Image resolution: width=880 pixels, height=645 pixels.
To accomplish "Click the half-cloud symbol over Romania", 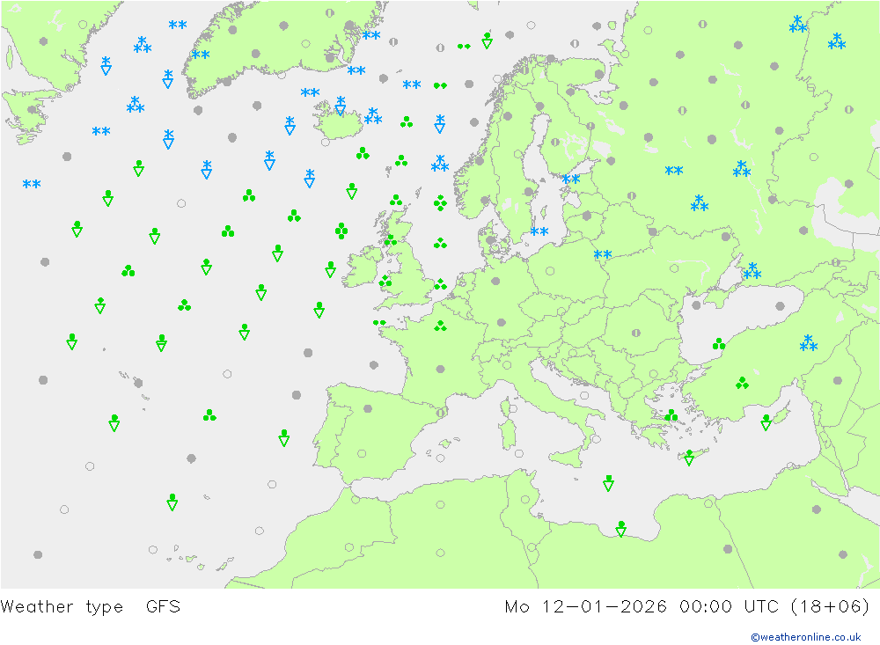I will (636, 333).
